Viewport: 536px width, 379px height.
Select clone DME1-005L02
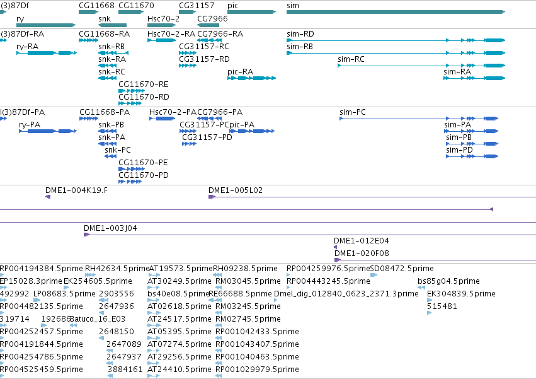click(372, 197)
